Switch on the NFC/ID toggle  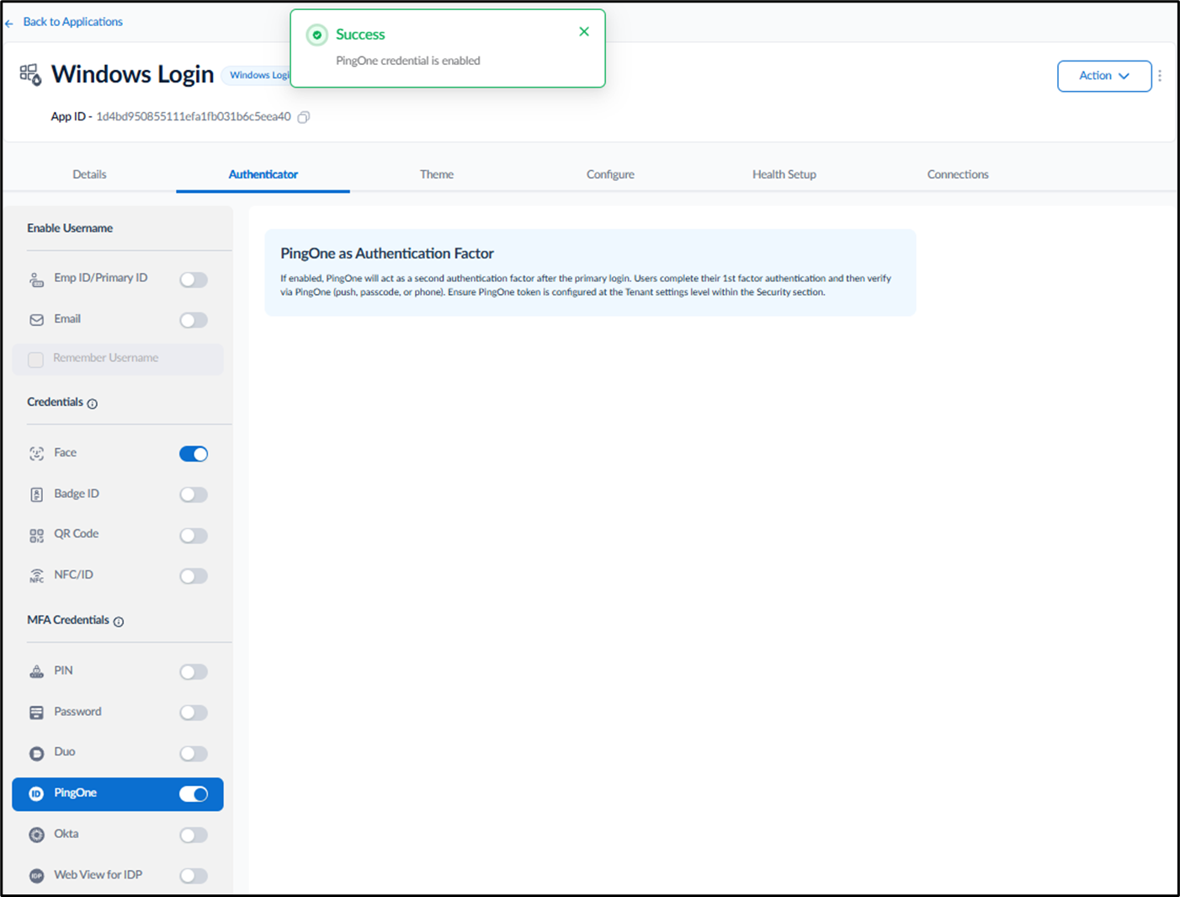click(194, 576)
